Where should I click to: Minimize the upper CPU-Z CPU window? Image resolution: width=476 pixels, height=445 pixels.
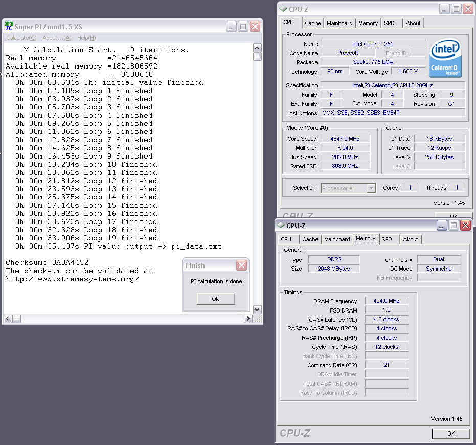pos(444,9)
